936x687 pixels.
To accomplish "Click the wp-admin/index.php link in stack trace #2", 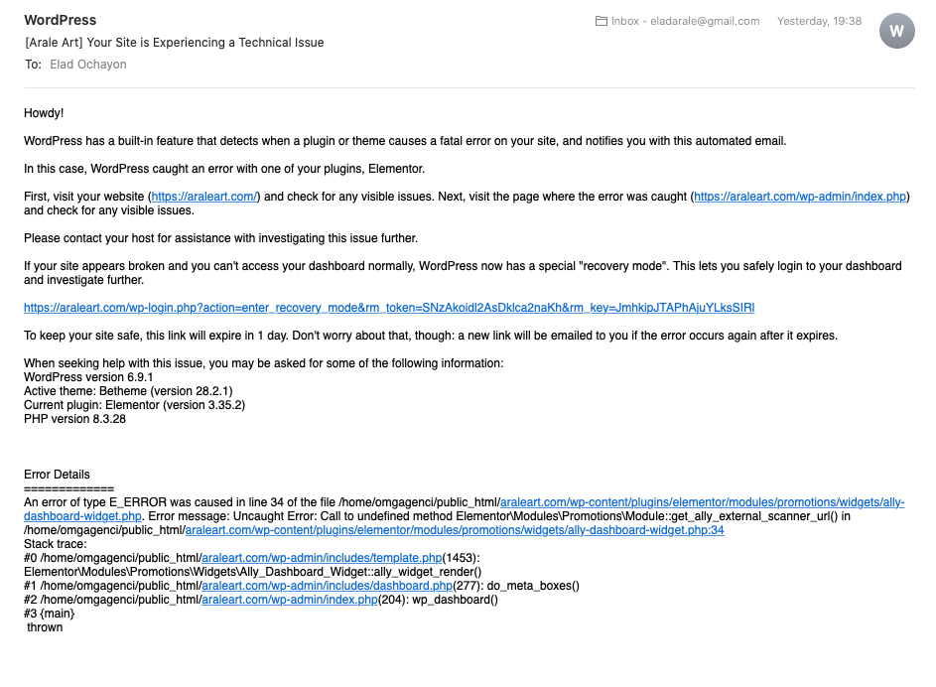I will tap(289, 600).
